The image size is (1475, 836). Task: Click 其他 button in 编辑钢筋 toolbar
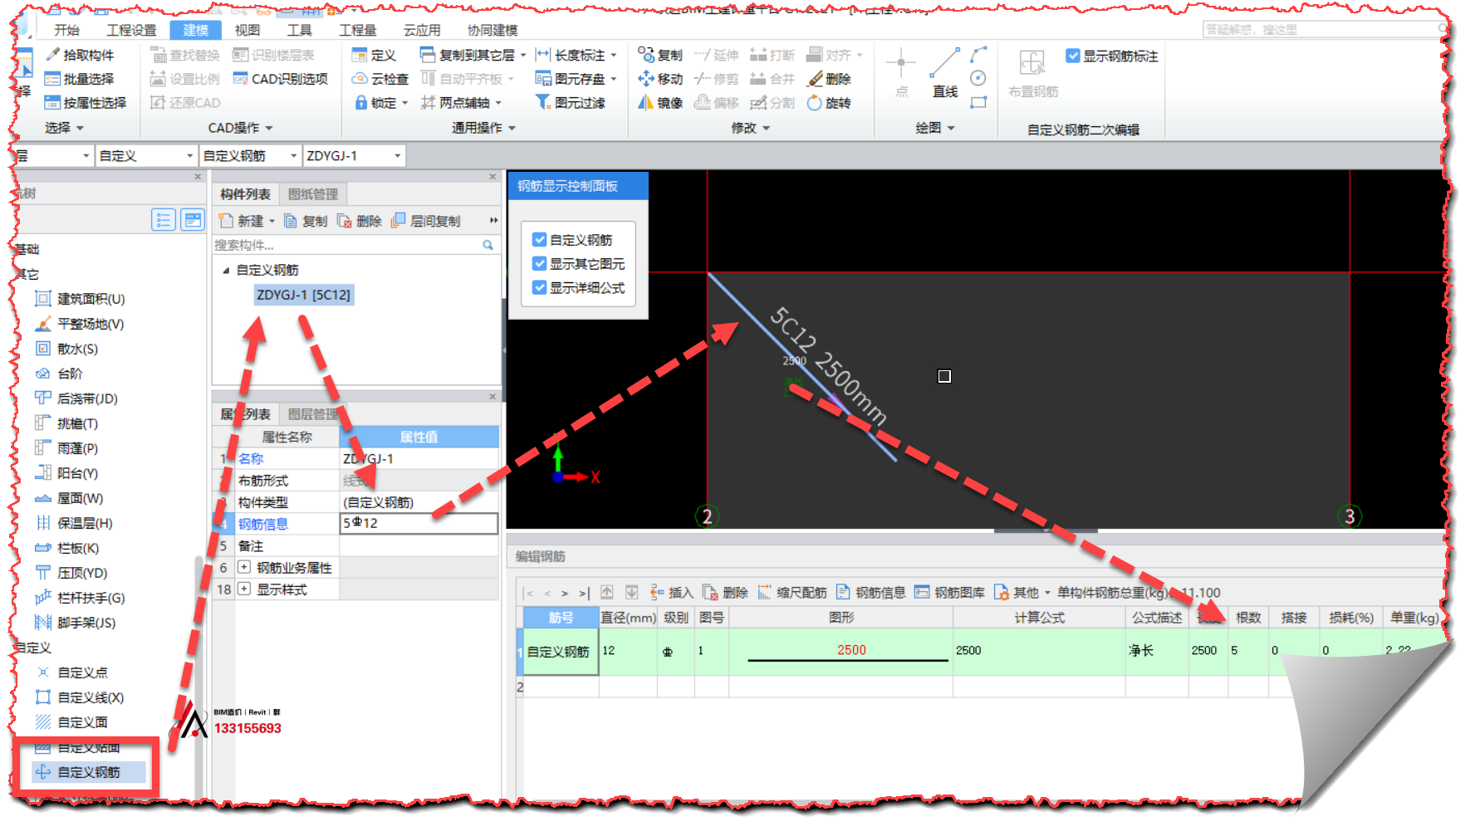[x=1022, y=593]
